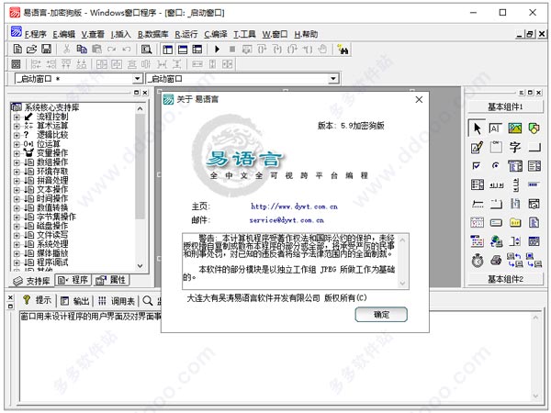This screenshot has height=413, width=551.
Task: Click the first window layout toolbar icon
Action: coord(168,50)
